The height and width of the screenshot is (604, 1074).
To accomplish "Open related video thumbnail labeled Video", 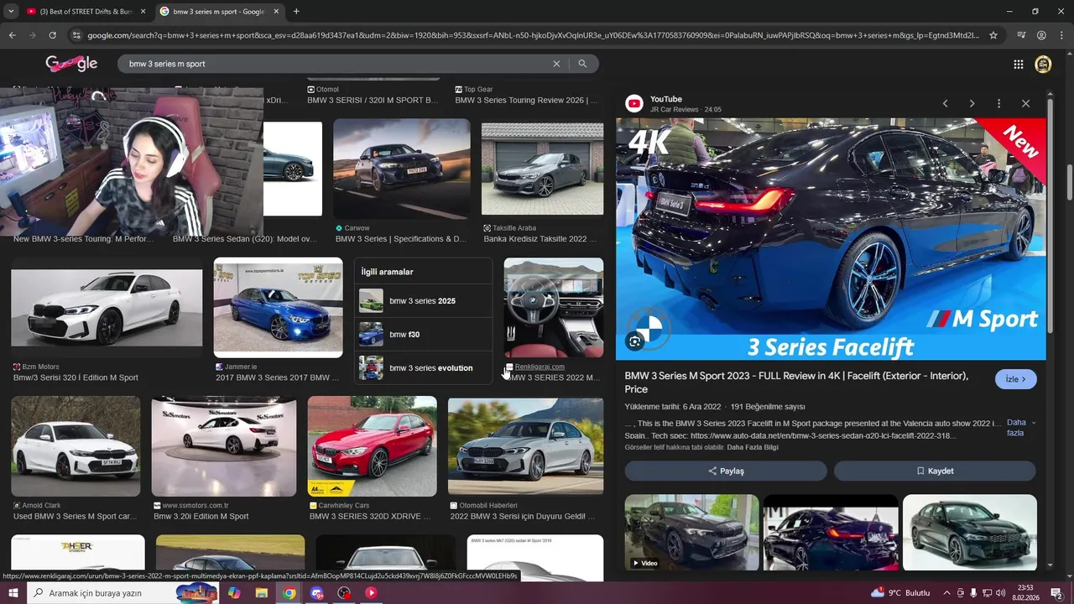I will (x=691, y=533).
